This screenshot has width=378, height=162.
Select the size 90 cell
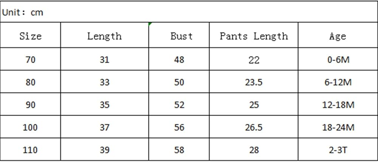pos(30,104)
